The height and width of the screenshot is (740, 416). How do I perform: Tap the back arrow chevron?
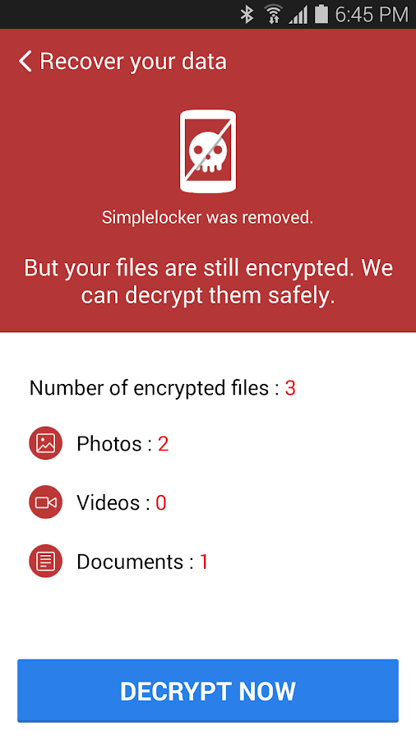(x=25, y=62)
